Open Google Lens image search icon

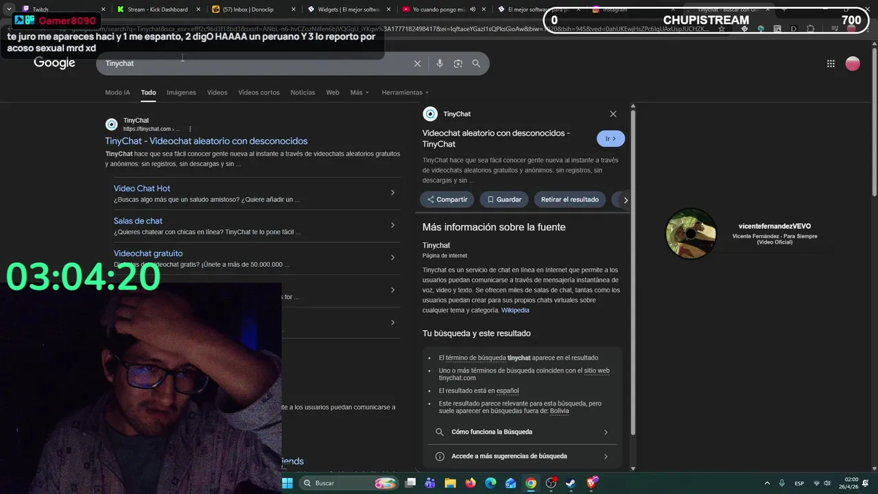coord(458,63)
